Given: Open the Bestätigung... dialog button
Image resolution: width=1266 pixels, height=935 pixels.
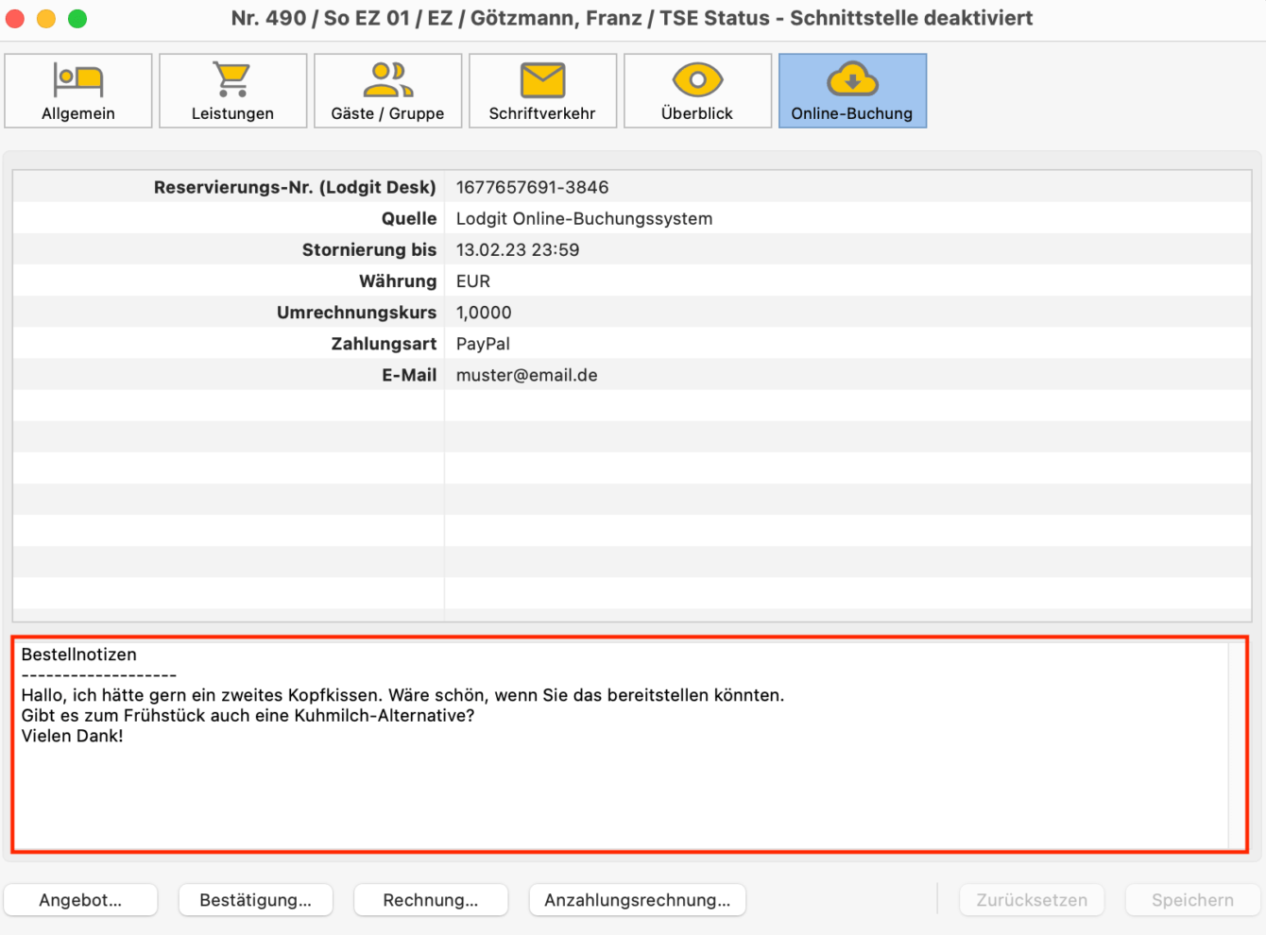Looking at the screenshot, I should (256, 900).
